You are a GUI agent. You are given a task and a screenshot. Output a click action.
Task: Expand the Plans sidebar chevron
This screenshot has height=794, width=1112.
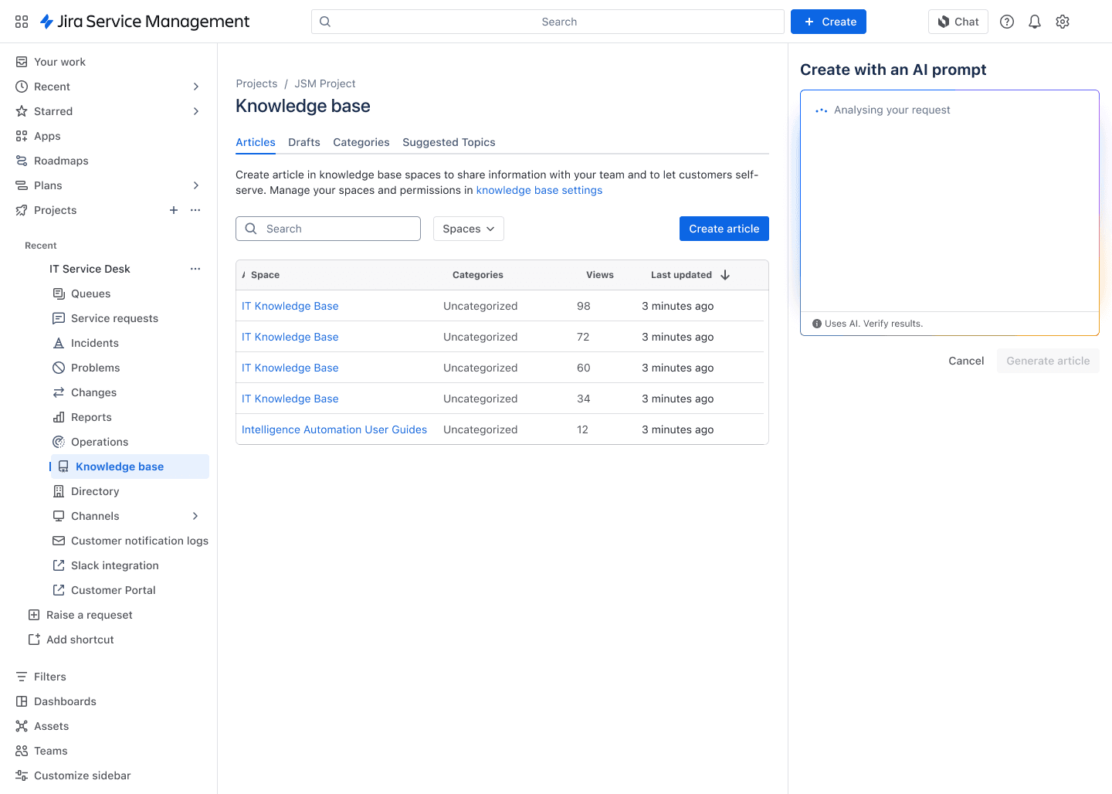tap(196, 185)
